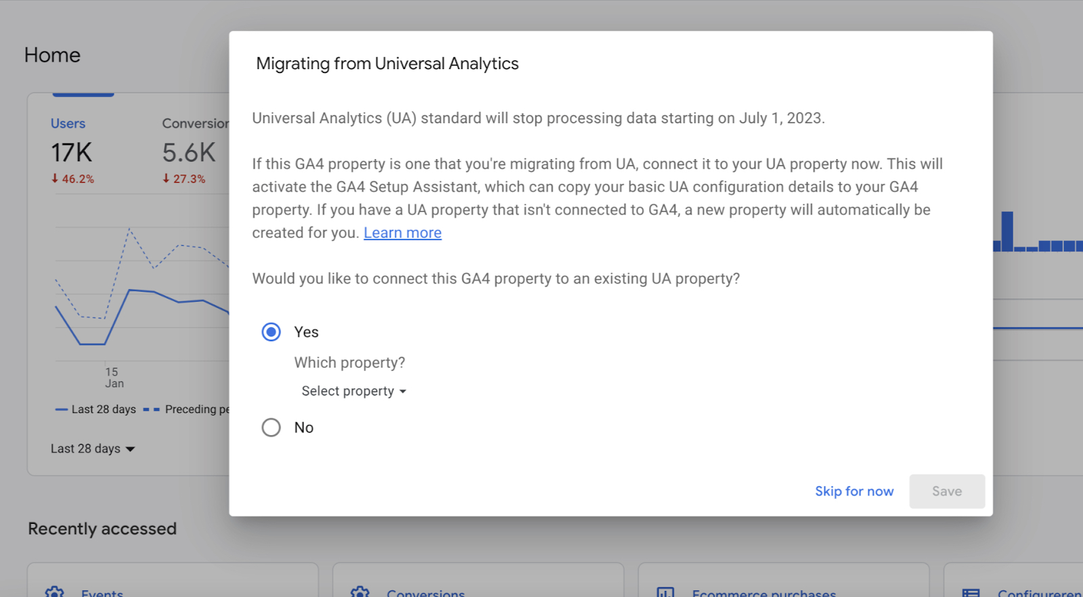Select the No radio button

point(271,428)
